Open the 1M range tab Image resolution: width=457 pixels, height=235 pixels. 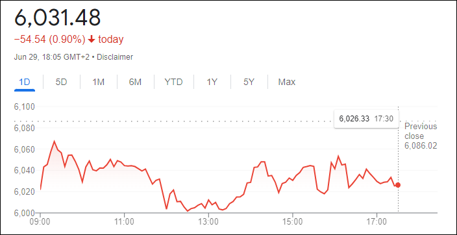coord(98,82)
